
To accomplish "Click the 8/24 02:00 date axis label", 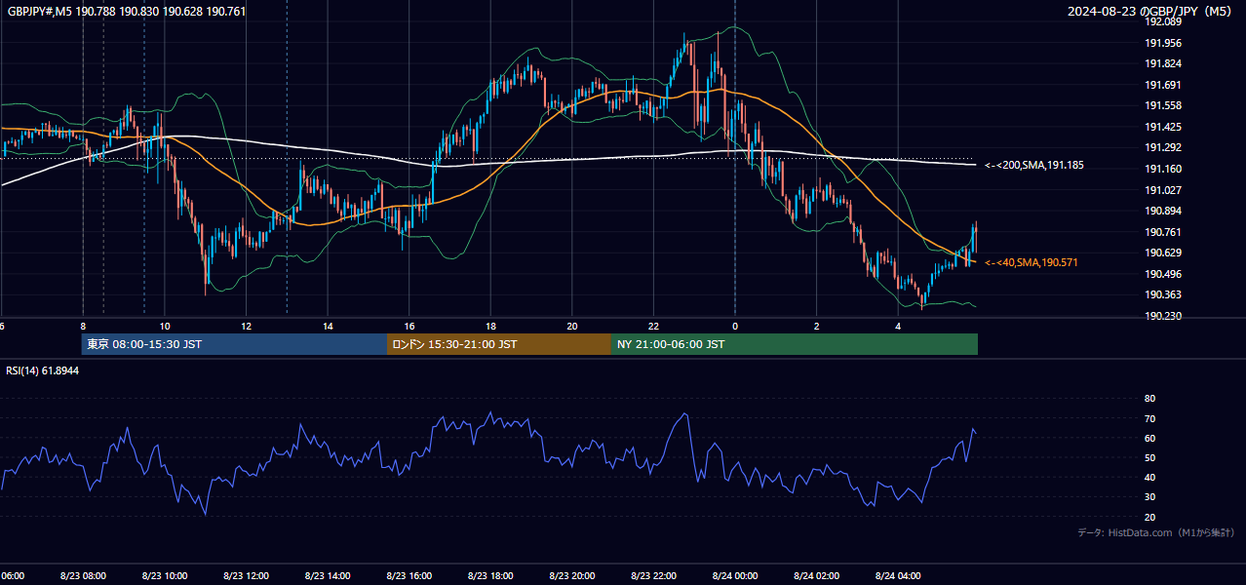I will coord(817,575).
